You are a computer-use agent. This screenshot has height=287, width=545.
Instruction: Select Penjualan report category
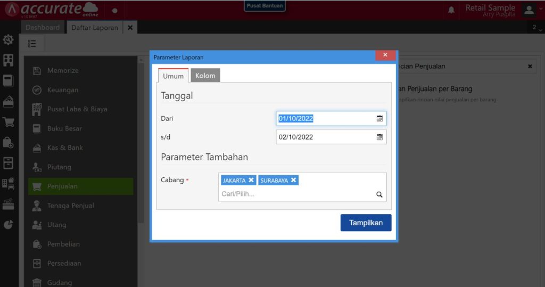[x=81, y=186]
